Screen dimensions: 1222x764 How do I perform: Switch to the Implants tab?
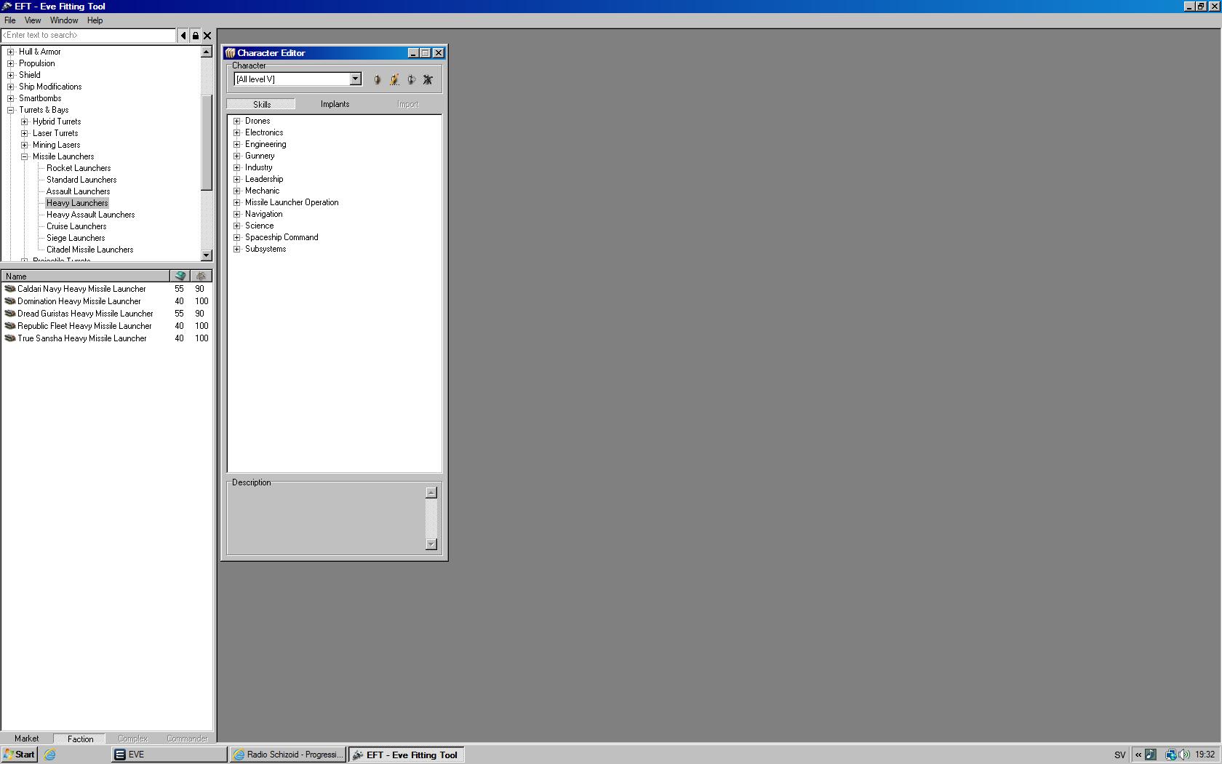pos(335,104)
